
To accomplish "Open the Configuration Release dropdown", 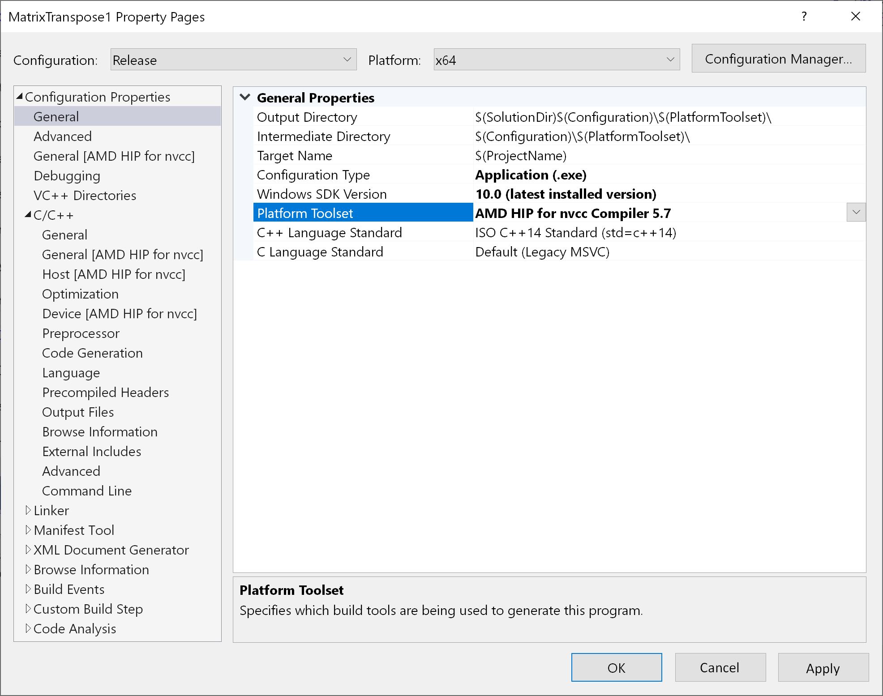I will [233, 60].
